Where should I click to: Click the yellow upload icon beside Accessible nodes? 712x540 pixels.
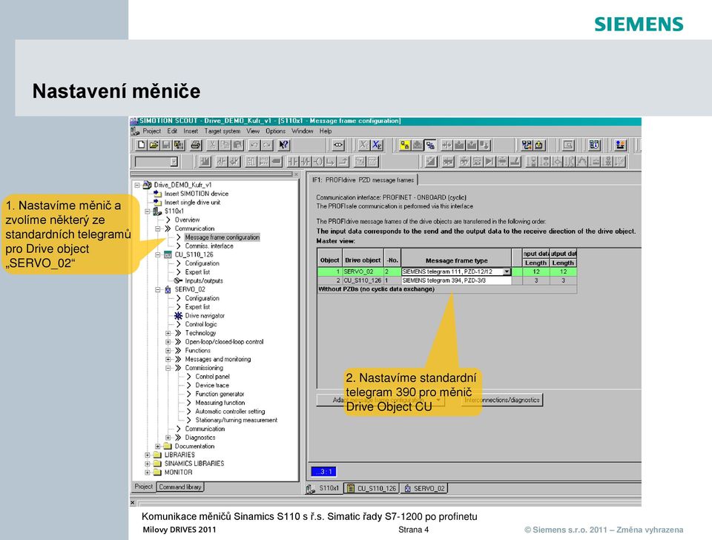(x=539, y=145)
